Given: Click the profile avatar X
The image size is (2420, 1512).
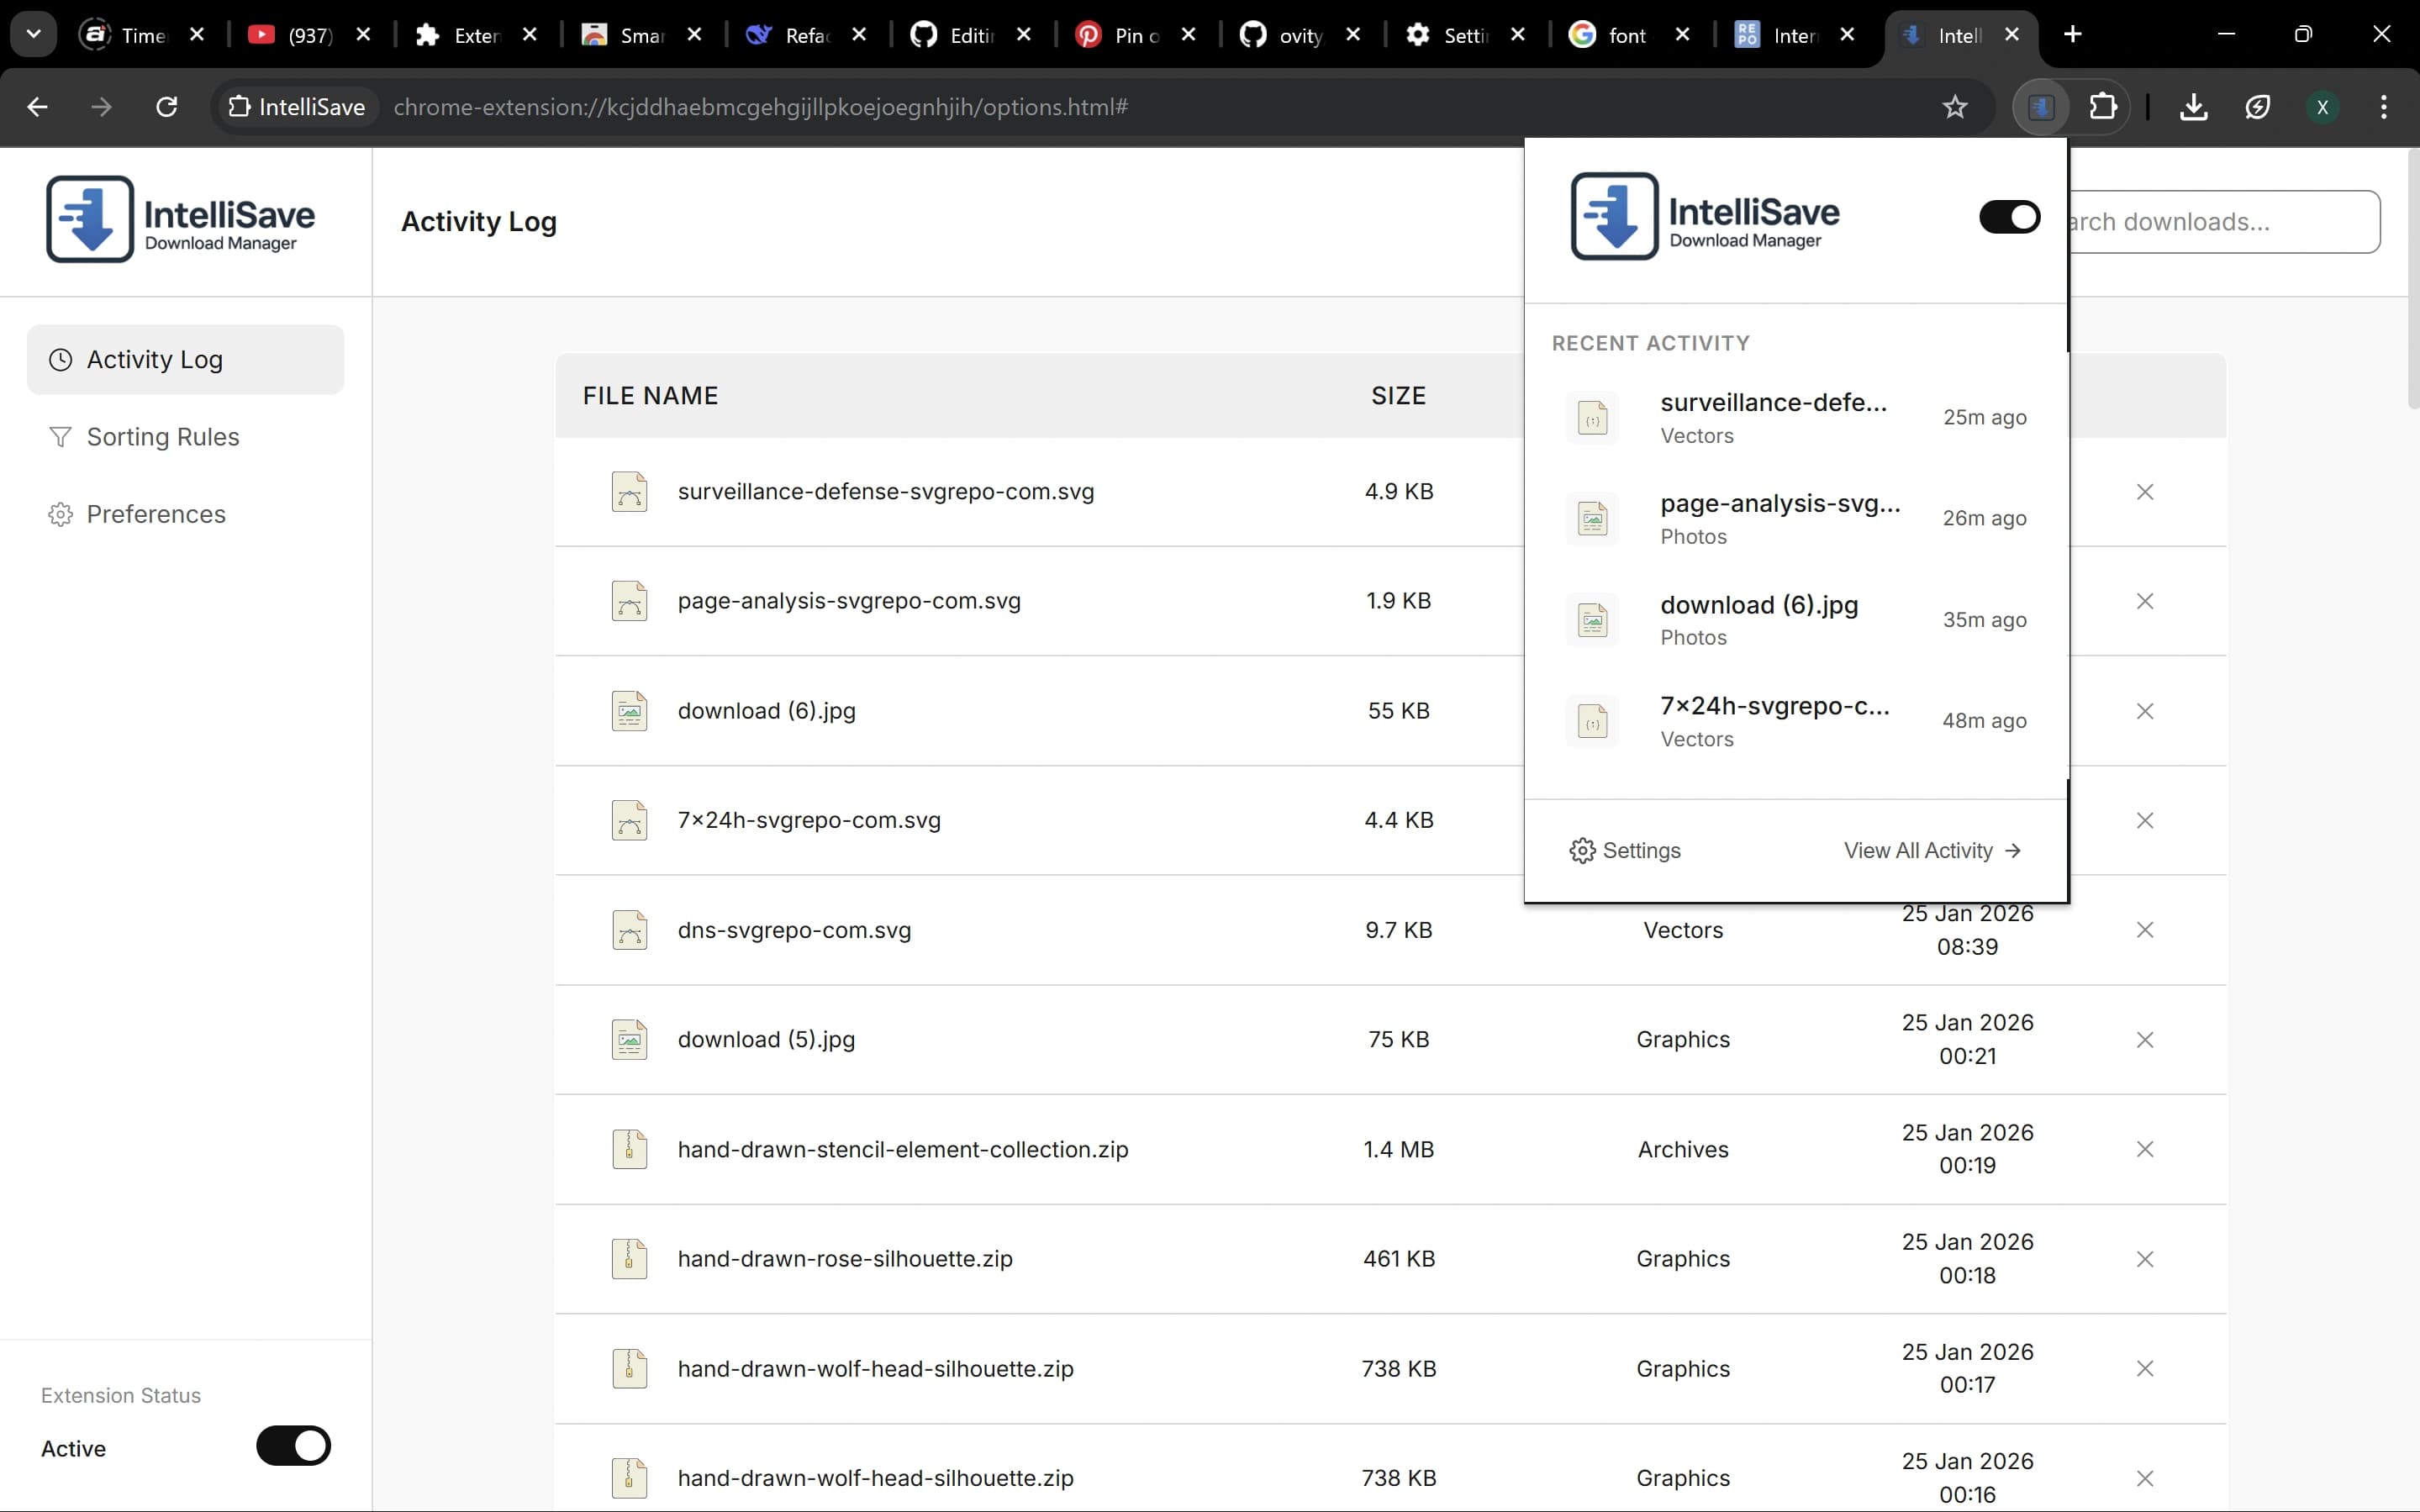Looking at the screenshot, I should [2322, 107].
